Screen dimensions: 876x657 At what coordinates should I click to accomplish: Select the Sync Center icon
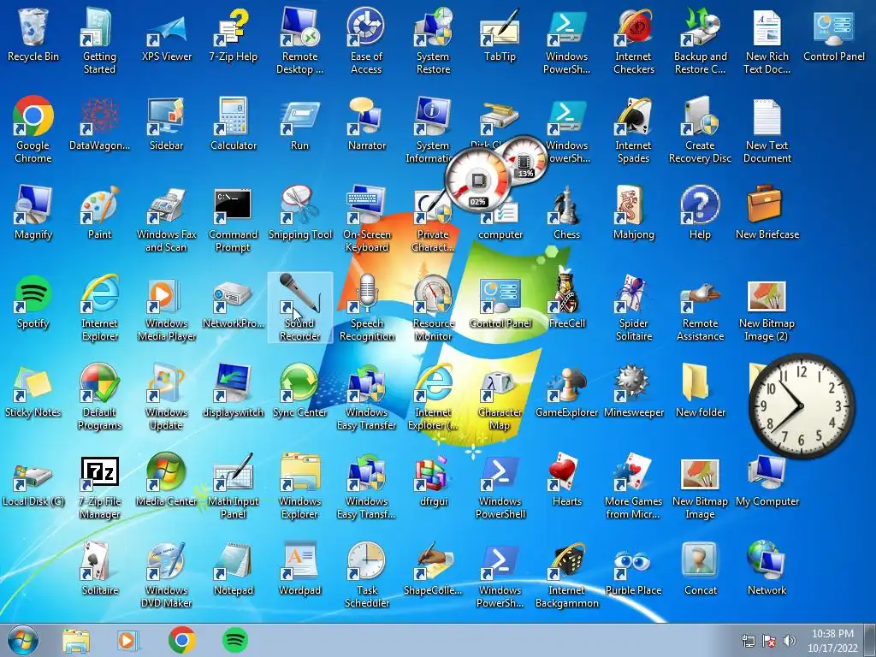point(299,382)
